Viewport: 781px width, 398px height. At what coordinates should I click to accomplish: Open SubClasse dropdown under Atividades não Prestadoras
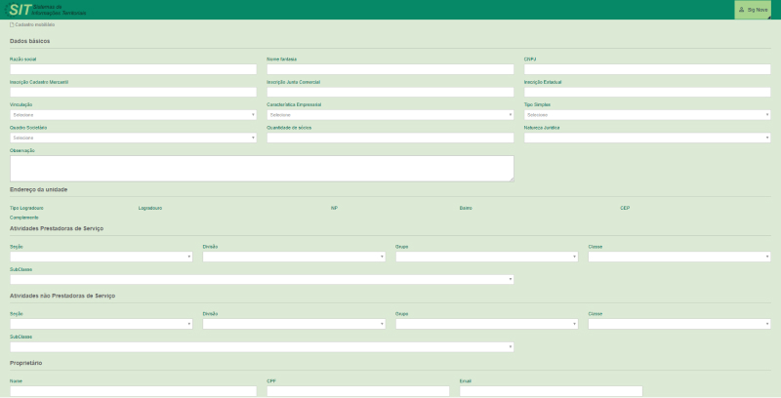262,346
